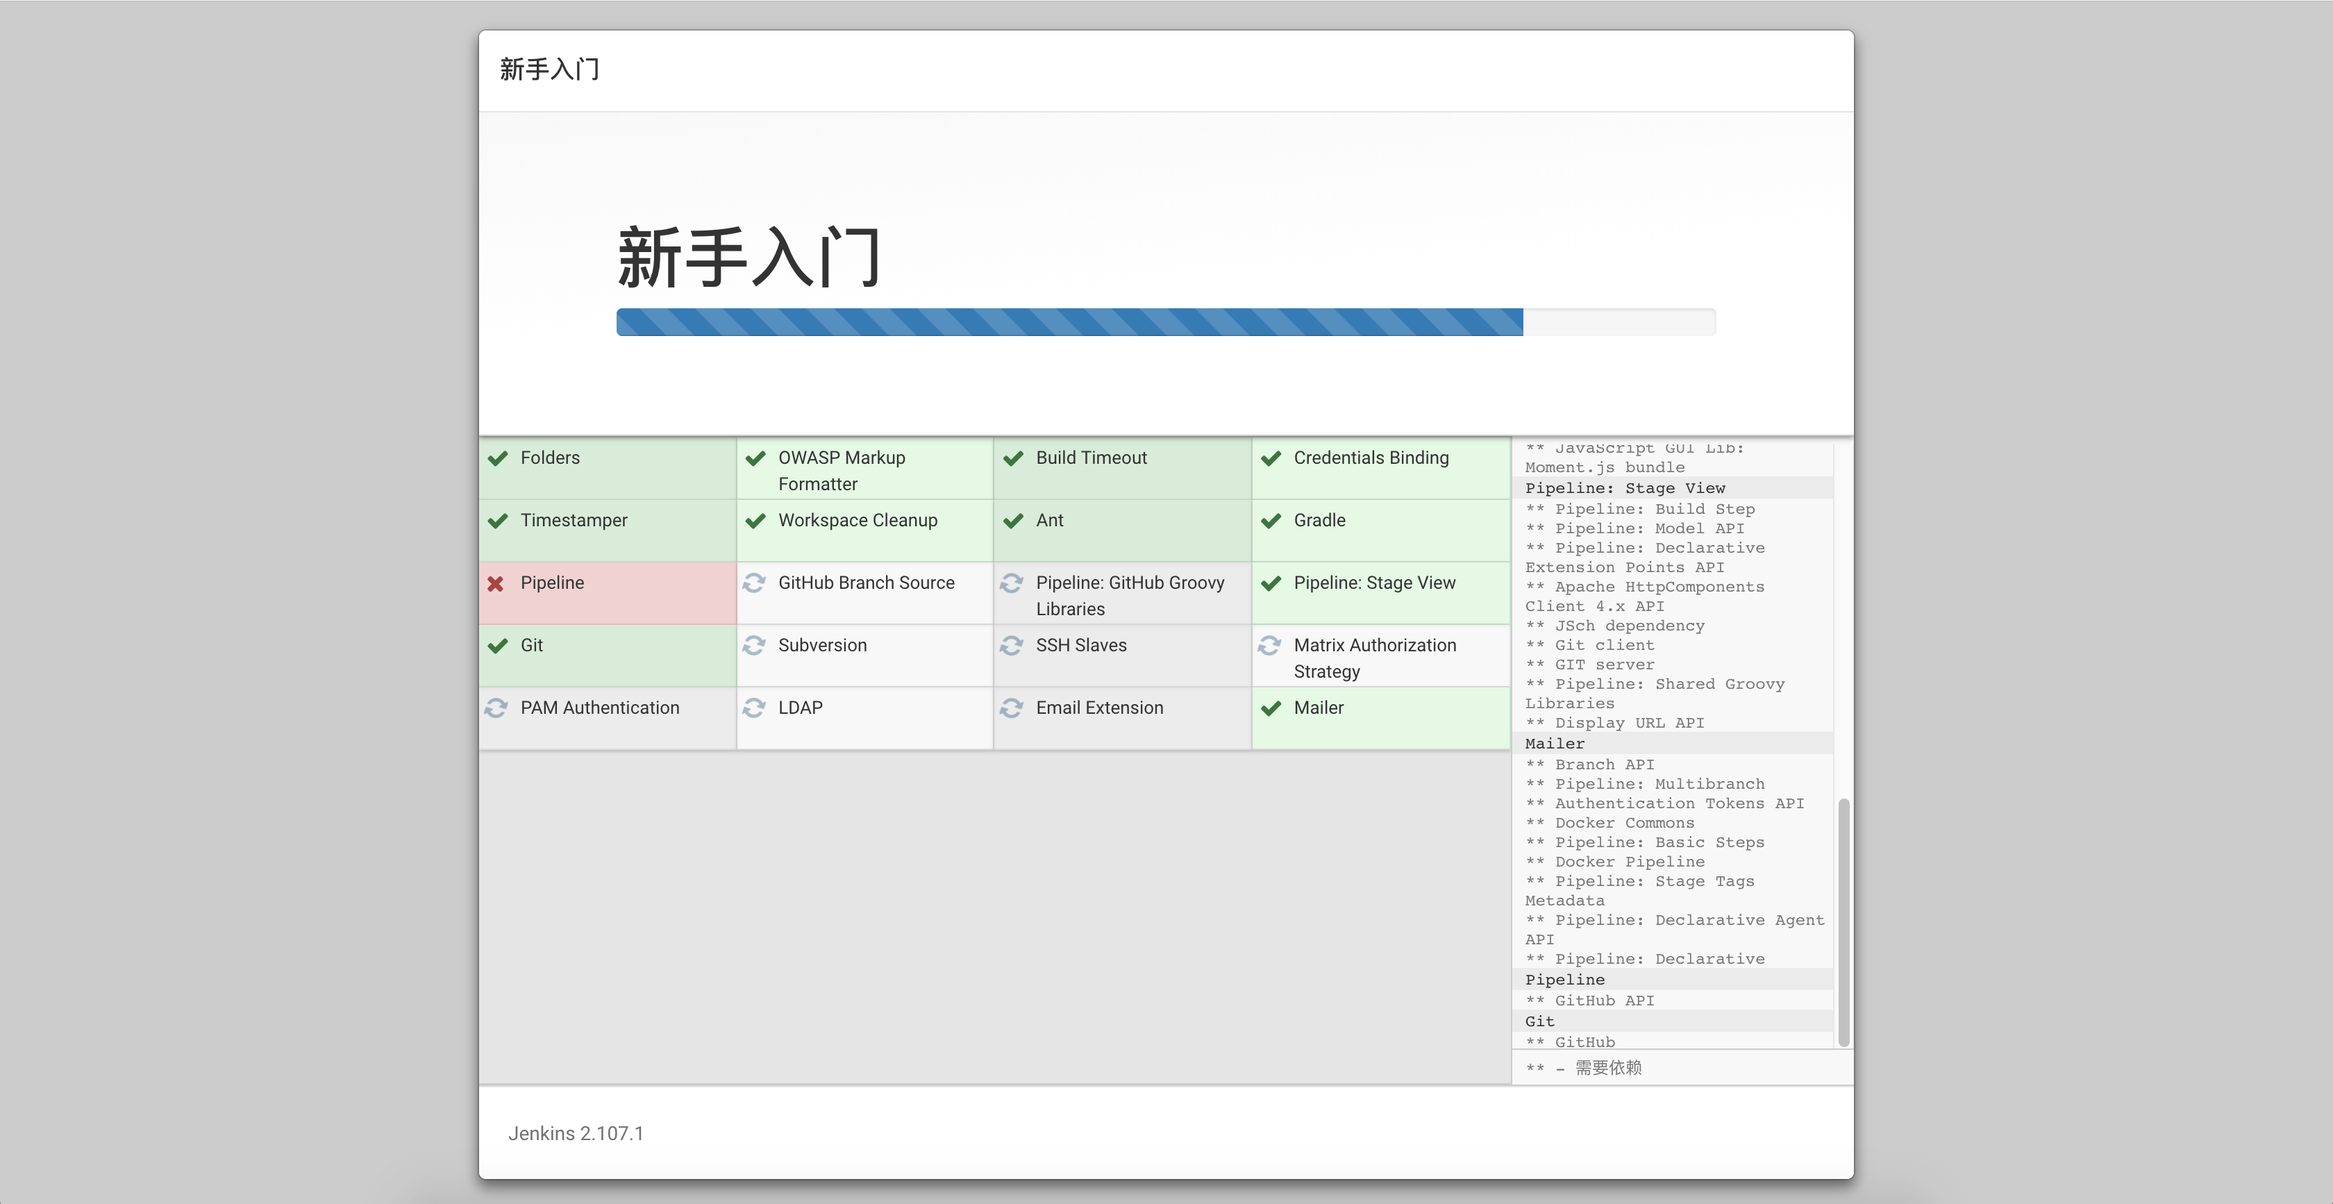Click the sync icon next to PAM Authentication

(x=495, y=708)
